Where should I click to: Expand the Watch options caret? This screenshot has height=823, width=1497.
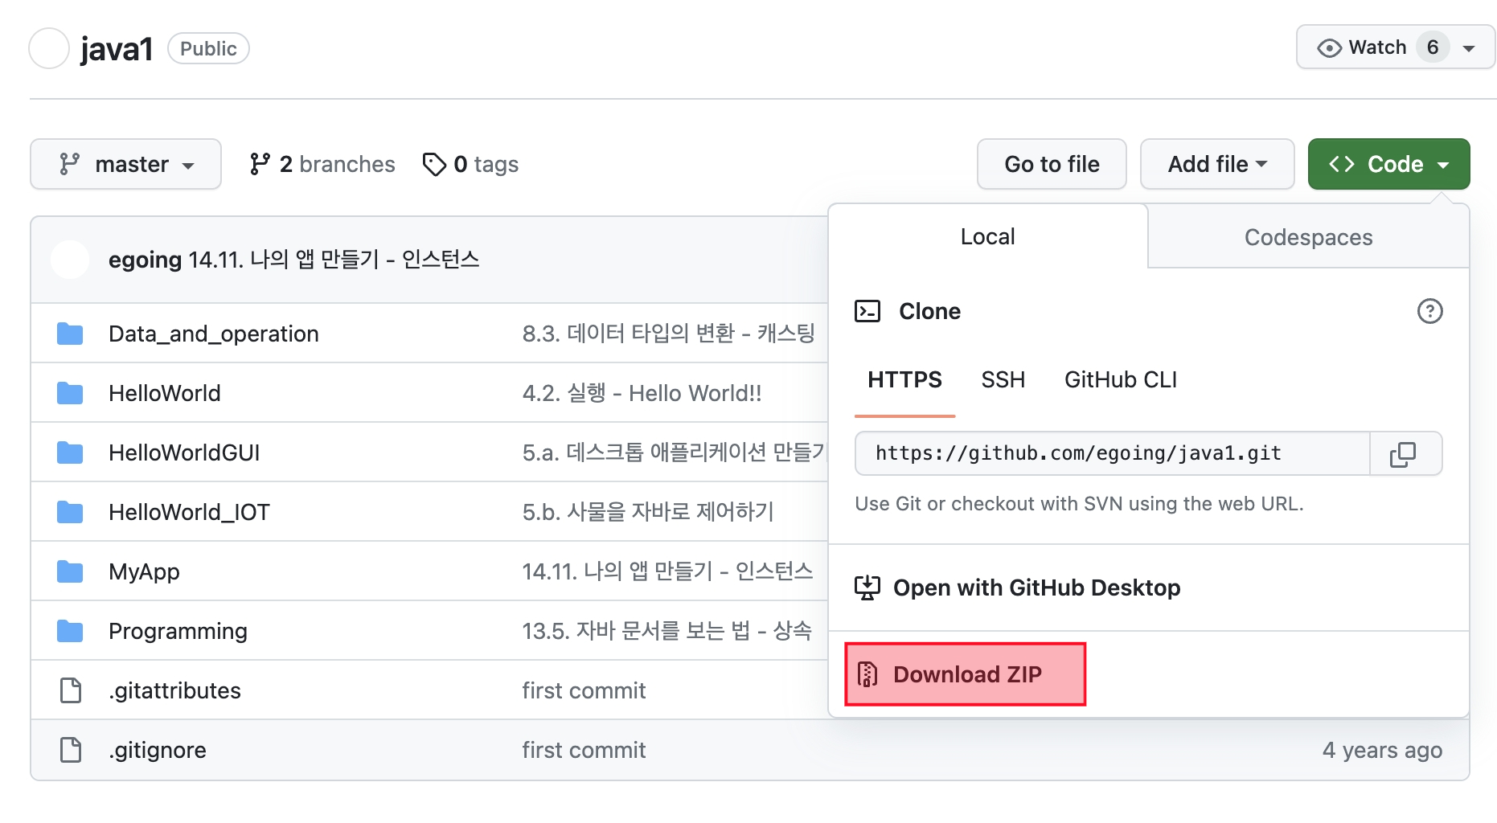[x=1469, y=49]
